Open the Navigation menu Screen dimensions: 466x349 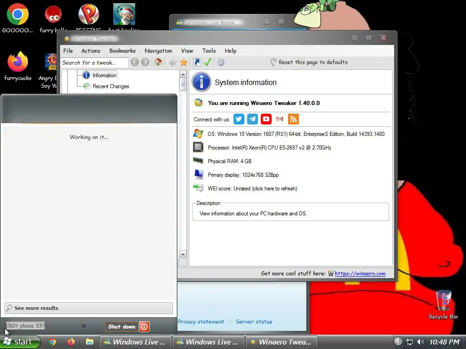pos(158,51)
